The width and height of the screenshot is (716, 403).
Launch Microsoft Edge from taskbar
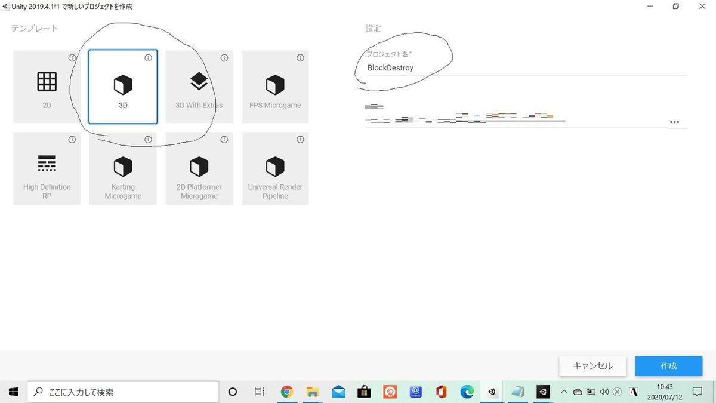click(467, 392)
